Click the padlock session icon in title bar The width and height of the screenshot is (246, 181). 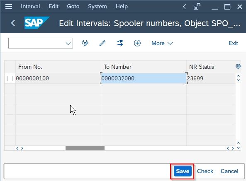197,7
